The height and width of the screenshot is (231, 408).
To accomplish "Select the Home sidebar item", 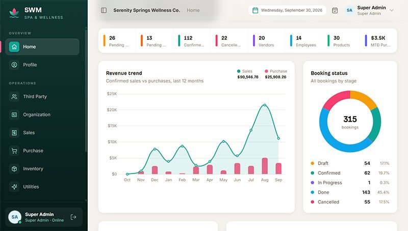I will click(x=42, y=47).
